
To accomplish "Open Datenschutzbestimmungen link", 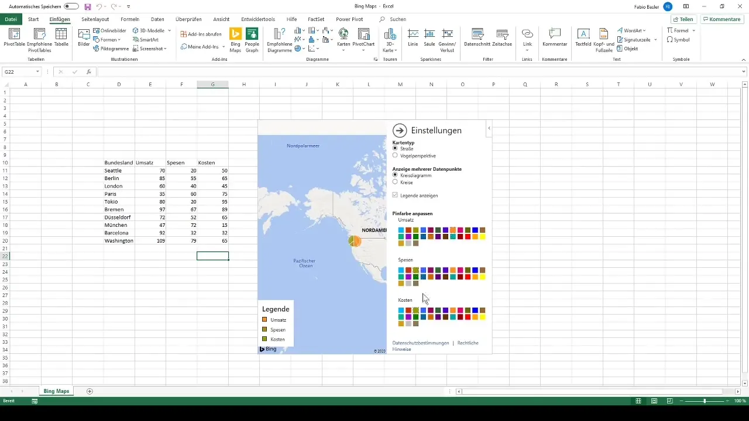I will (421, 343).
